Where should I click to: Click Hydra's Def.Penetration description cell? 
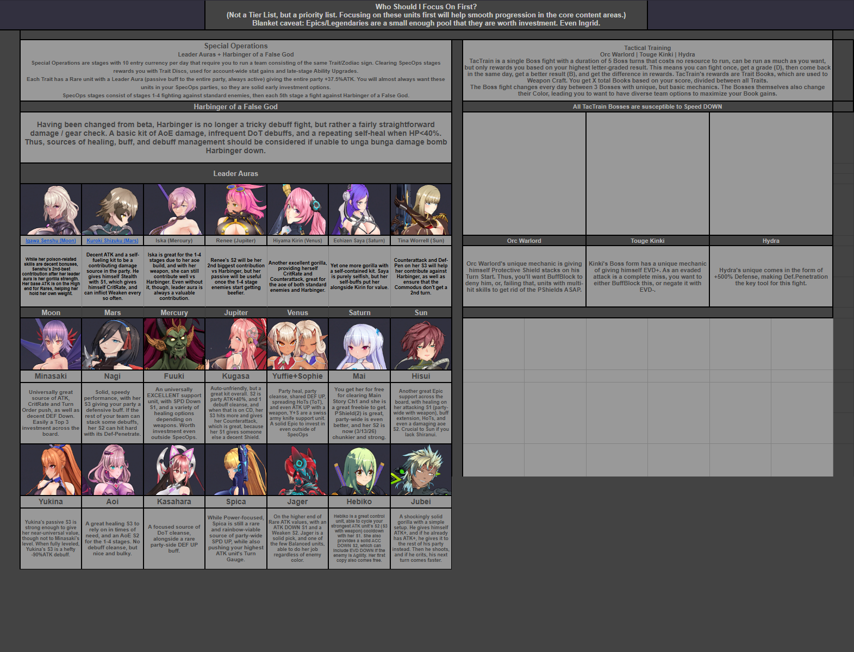pos(771,276)
